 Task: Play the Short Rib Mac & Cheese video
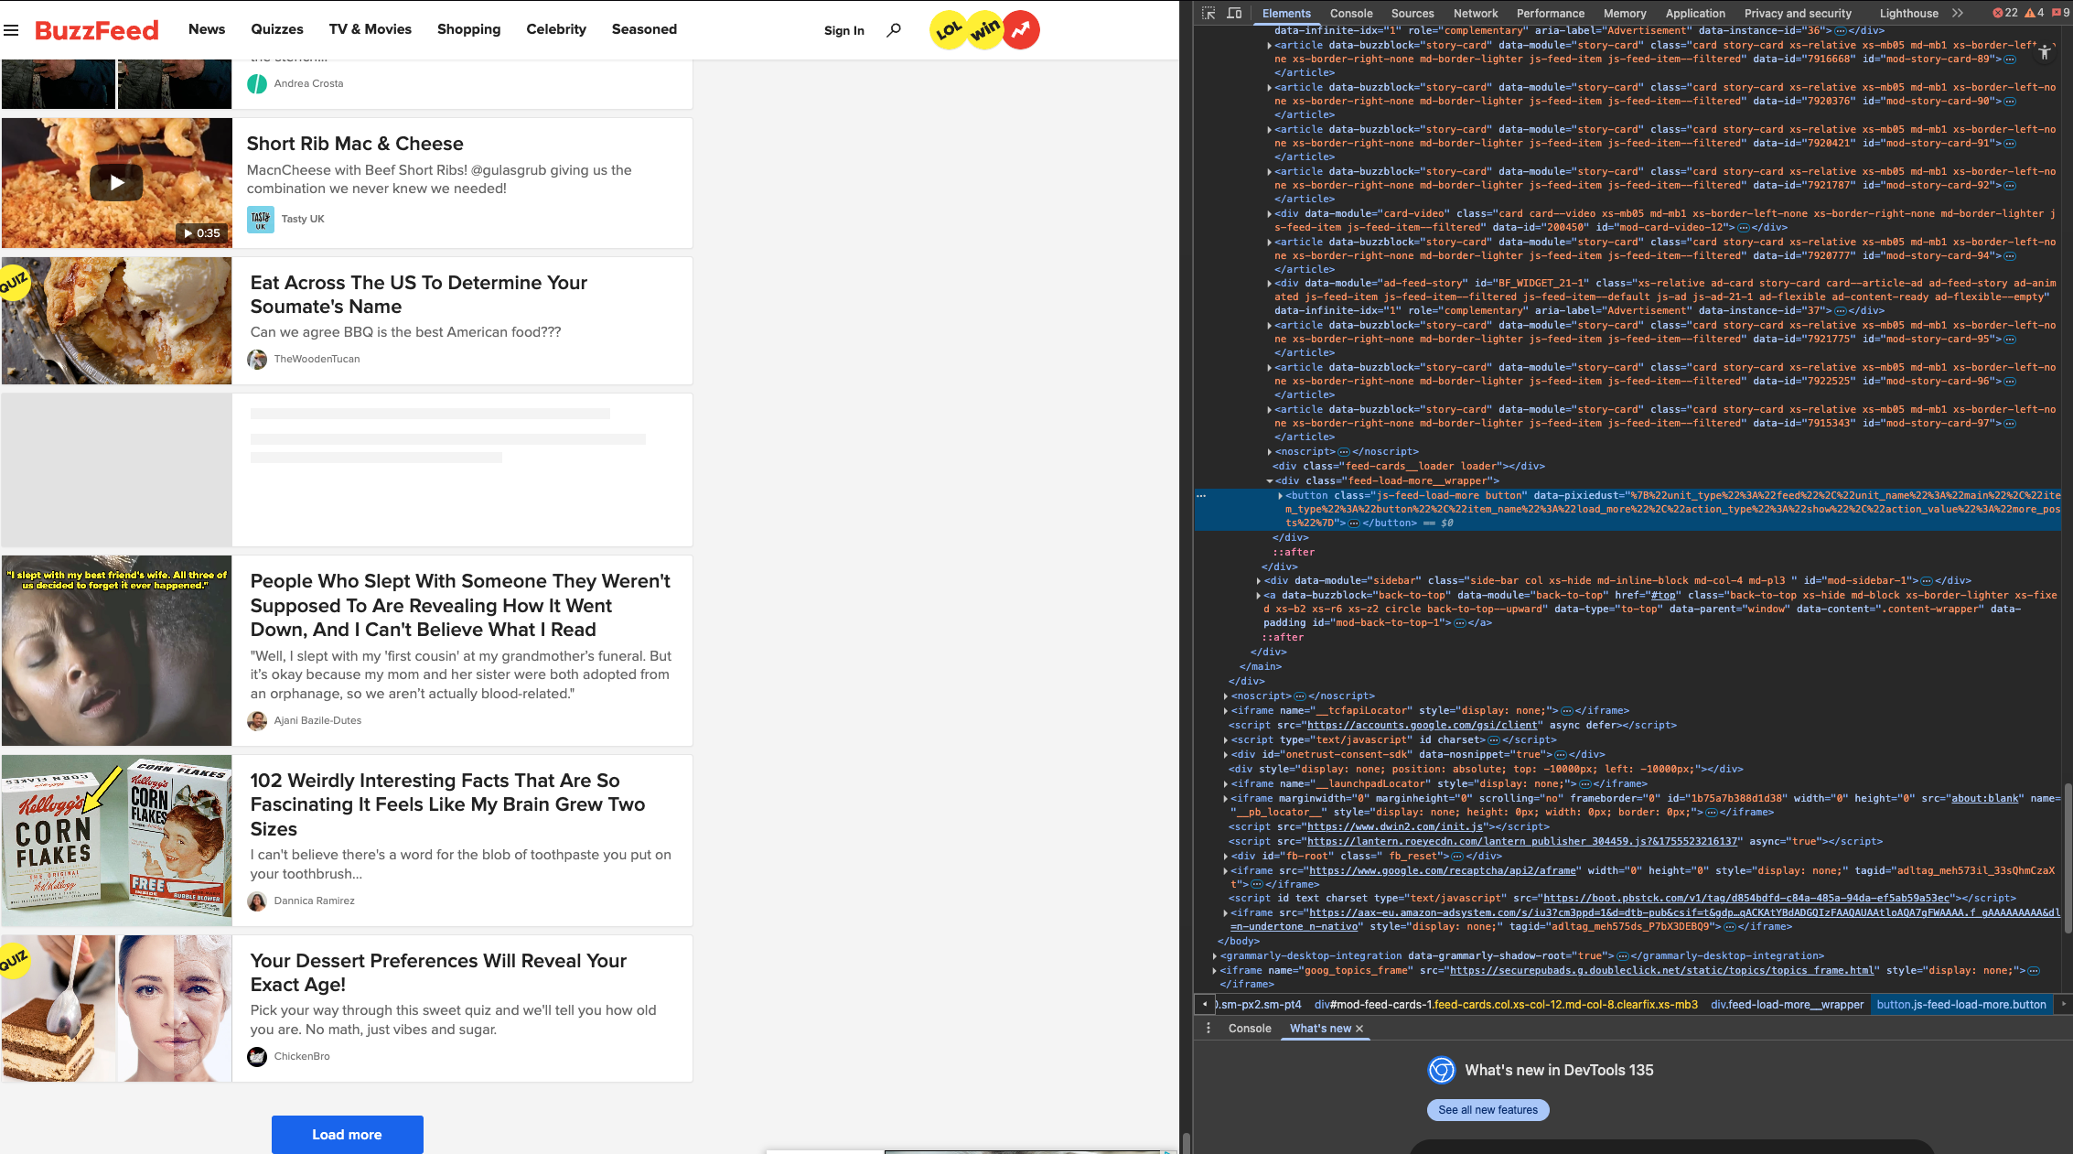(116, 182)
